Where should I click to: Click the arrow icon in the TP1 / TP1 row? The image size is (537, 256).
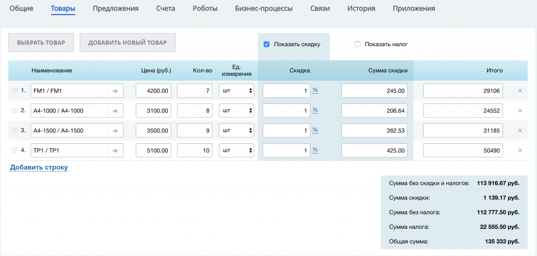(115, 151)
